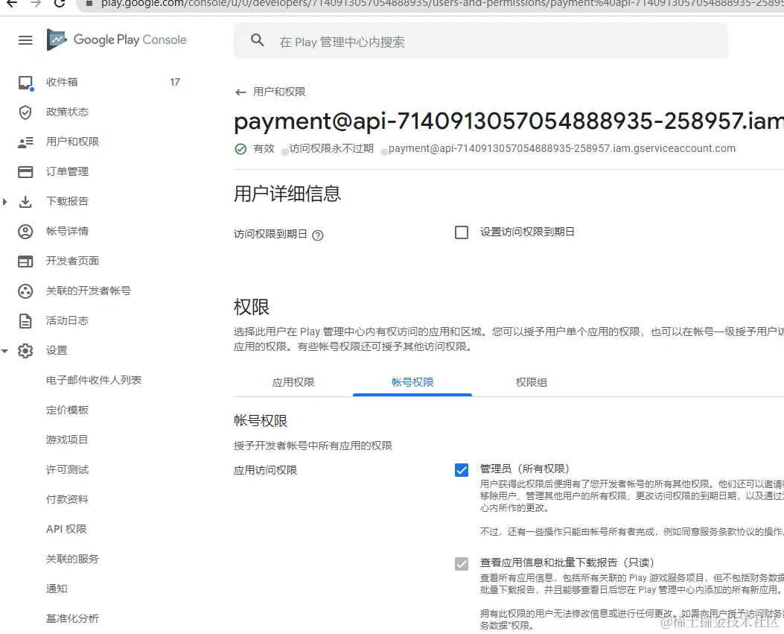Click the search magnifier icon
This screenshot has height=634, width=784.
click(257, 40)
